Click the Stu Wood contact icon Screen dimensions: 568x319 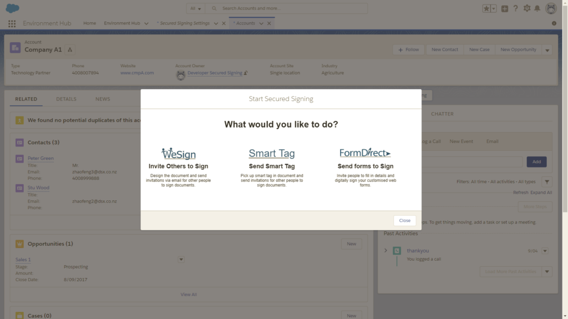tap(19, 188)
